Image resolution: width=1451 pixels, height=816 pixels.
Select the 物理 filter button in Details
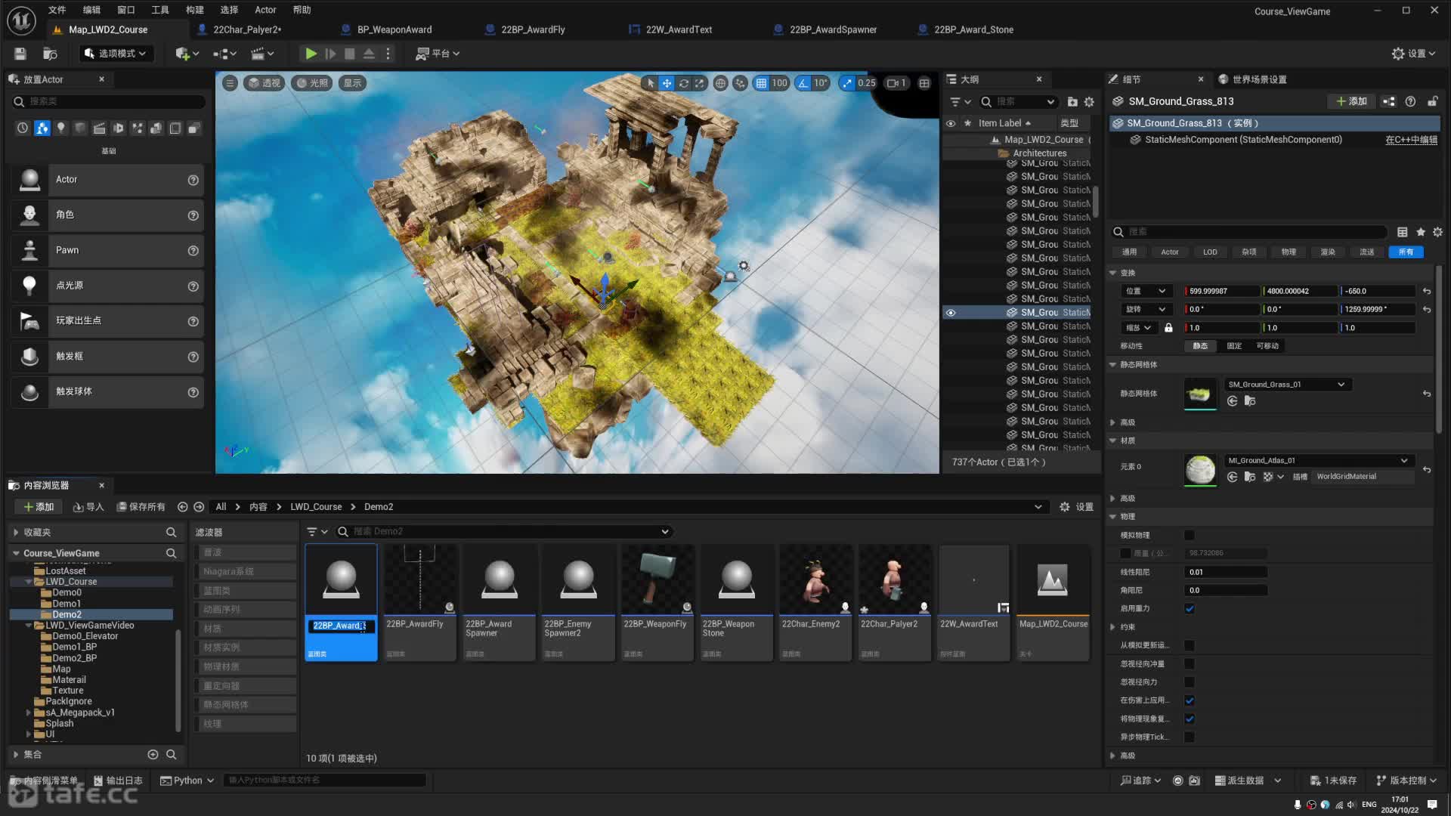click(x=1289, y=252)
